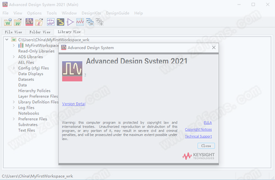Click the ADS waveform logo toolbar icon
275x180 pixels.
[x=29, y=22]
